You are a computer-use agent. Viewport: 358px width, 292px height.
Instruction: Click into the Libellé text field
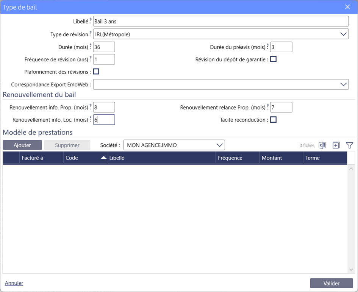point(220,22)
